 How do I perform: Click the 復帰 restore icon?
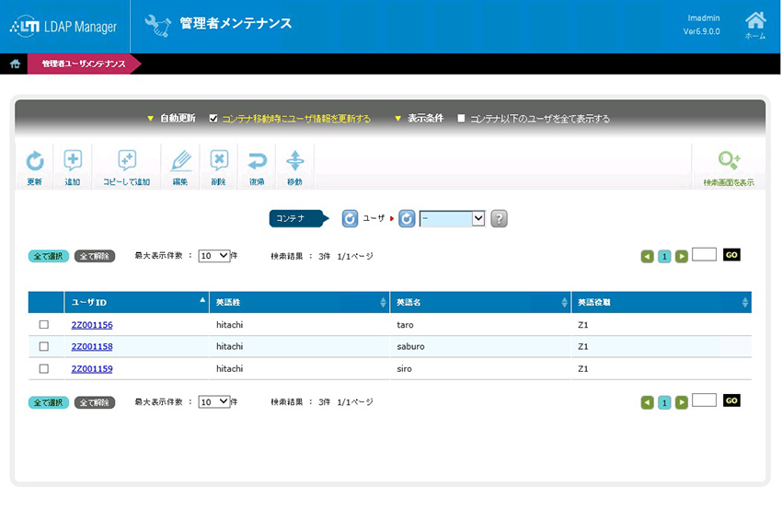click(257, 162)
